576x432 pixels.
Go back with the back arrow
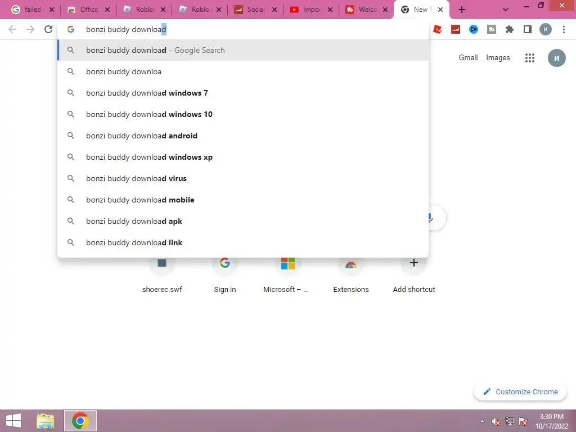click(12, 29)
